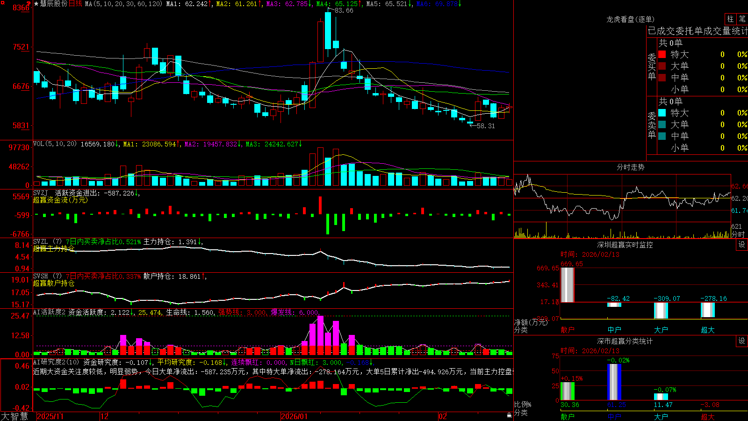The width and height of the screenshot is (748, 421).
Task: Click the intraday price line chart
Action: pyautogui.click(x=622, y=199)
